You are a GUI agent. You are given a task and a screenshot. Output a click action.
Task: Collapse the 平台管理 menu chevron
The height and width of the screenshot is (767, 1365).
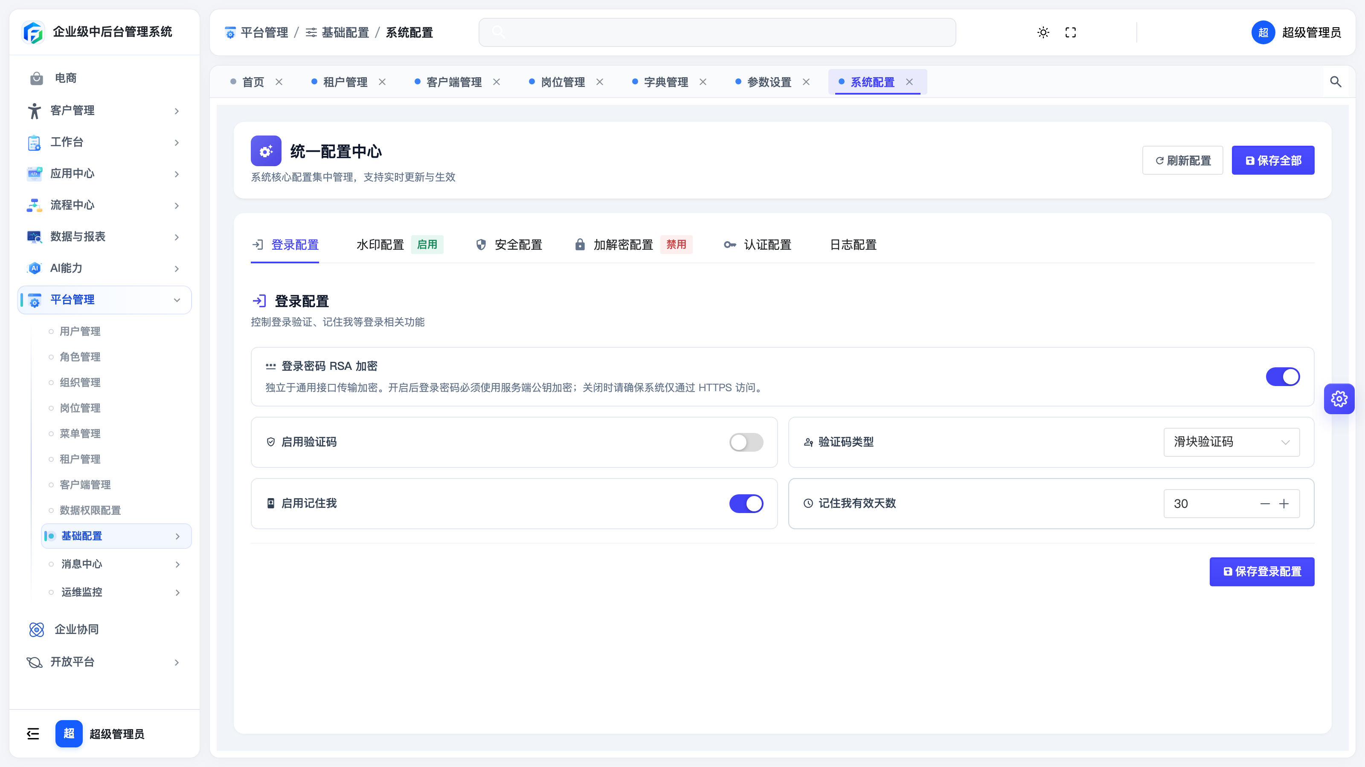(x=177, y=300)
